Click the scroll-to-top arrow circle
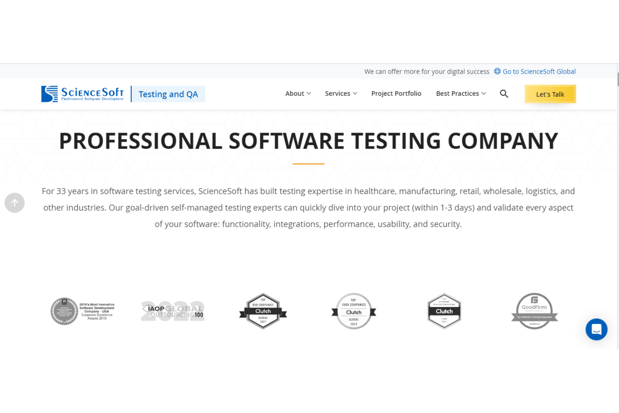 click(15, 203)
